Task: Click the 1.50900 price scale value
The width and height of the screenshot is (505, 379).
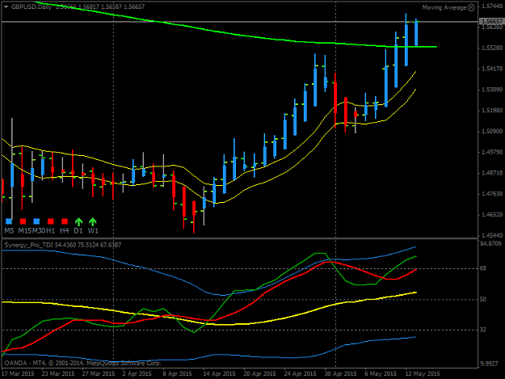Action: tap(492, 132)
